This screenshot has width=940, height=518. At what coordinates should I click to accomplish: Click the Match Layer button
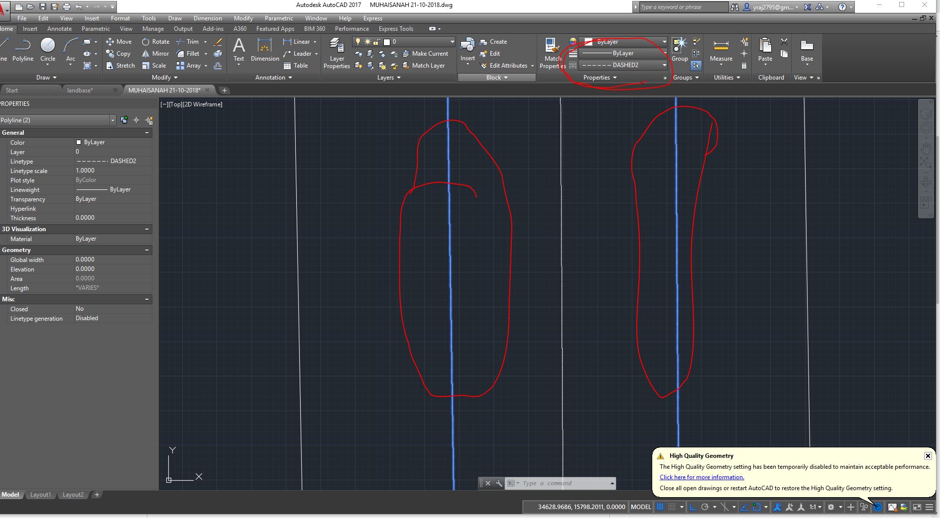point(424,66)
